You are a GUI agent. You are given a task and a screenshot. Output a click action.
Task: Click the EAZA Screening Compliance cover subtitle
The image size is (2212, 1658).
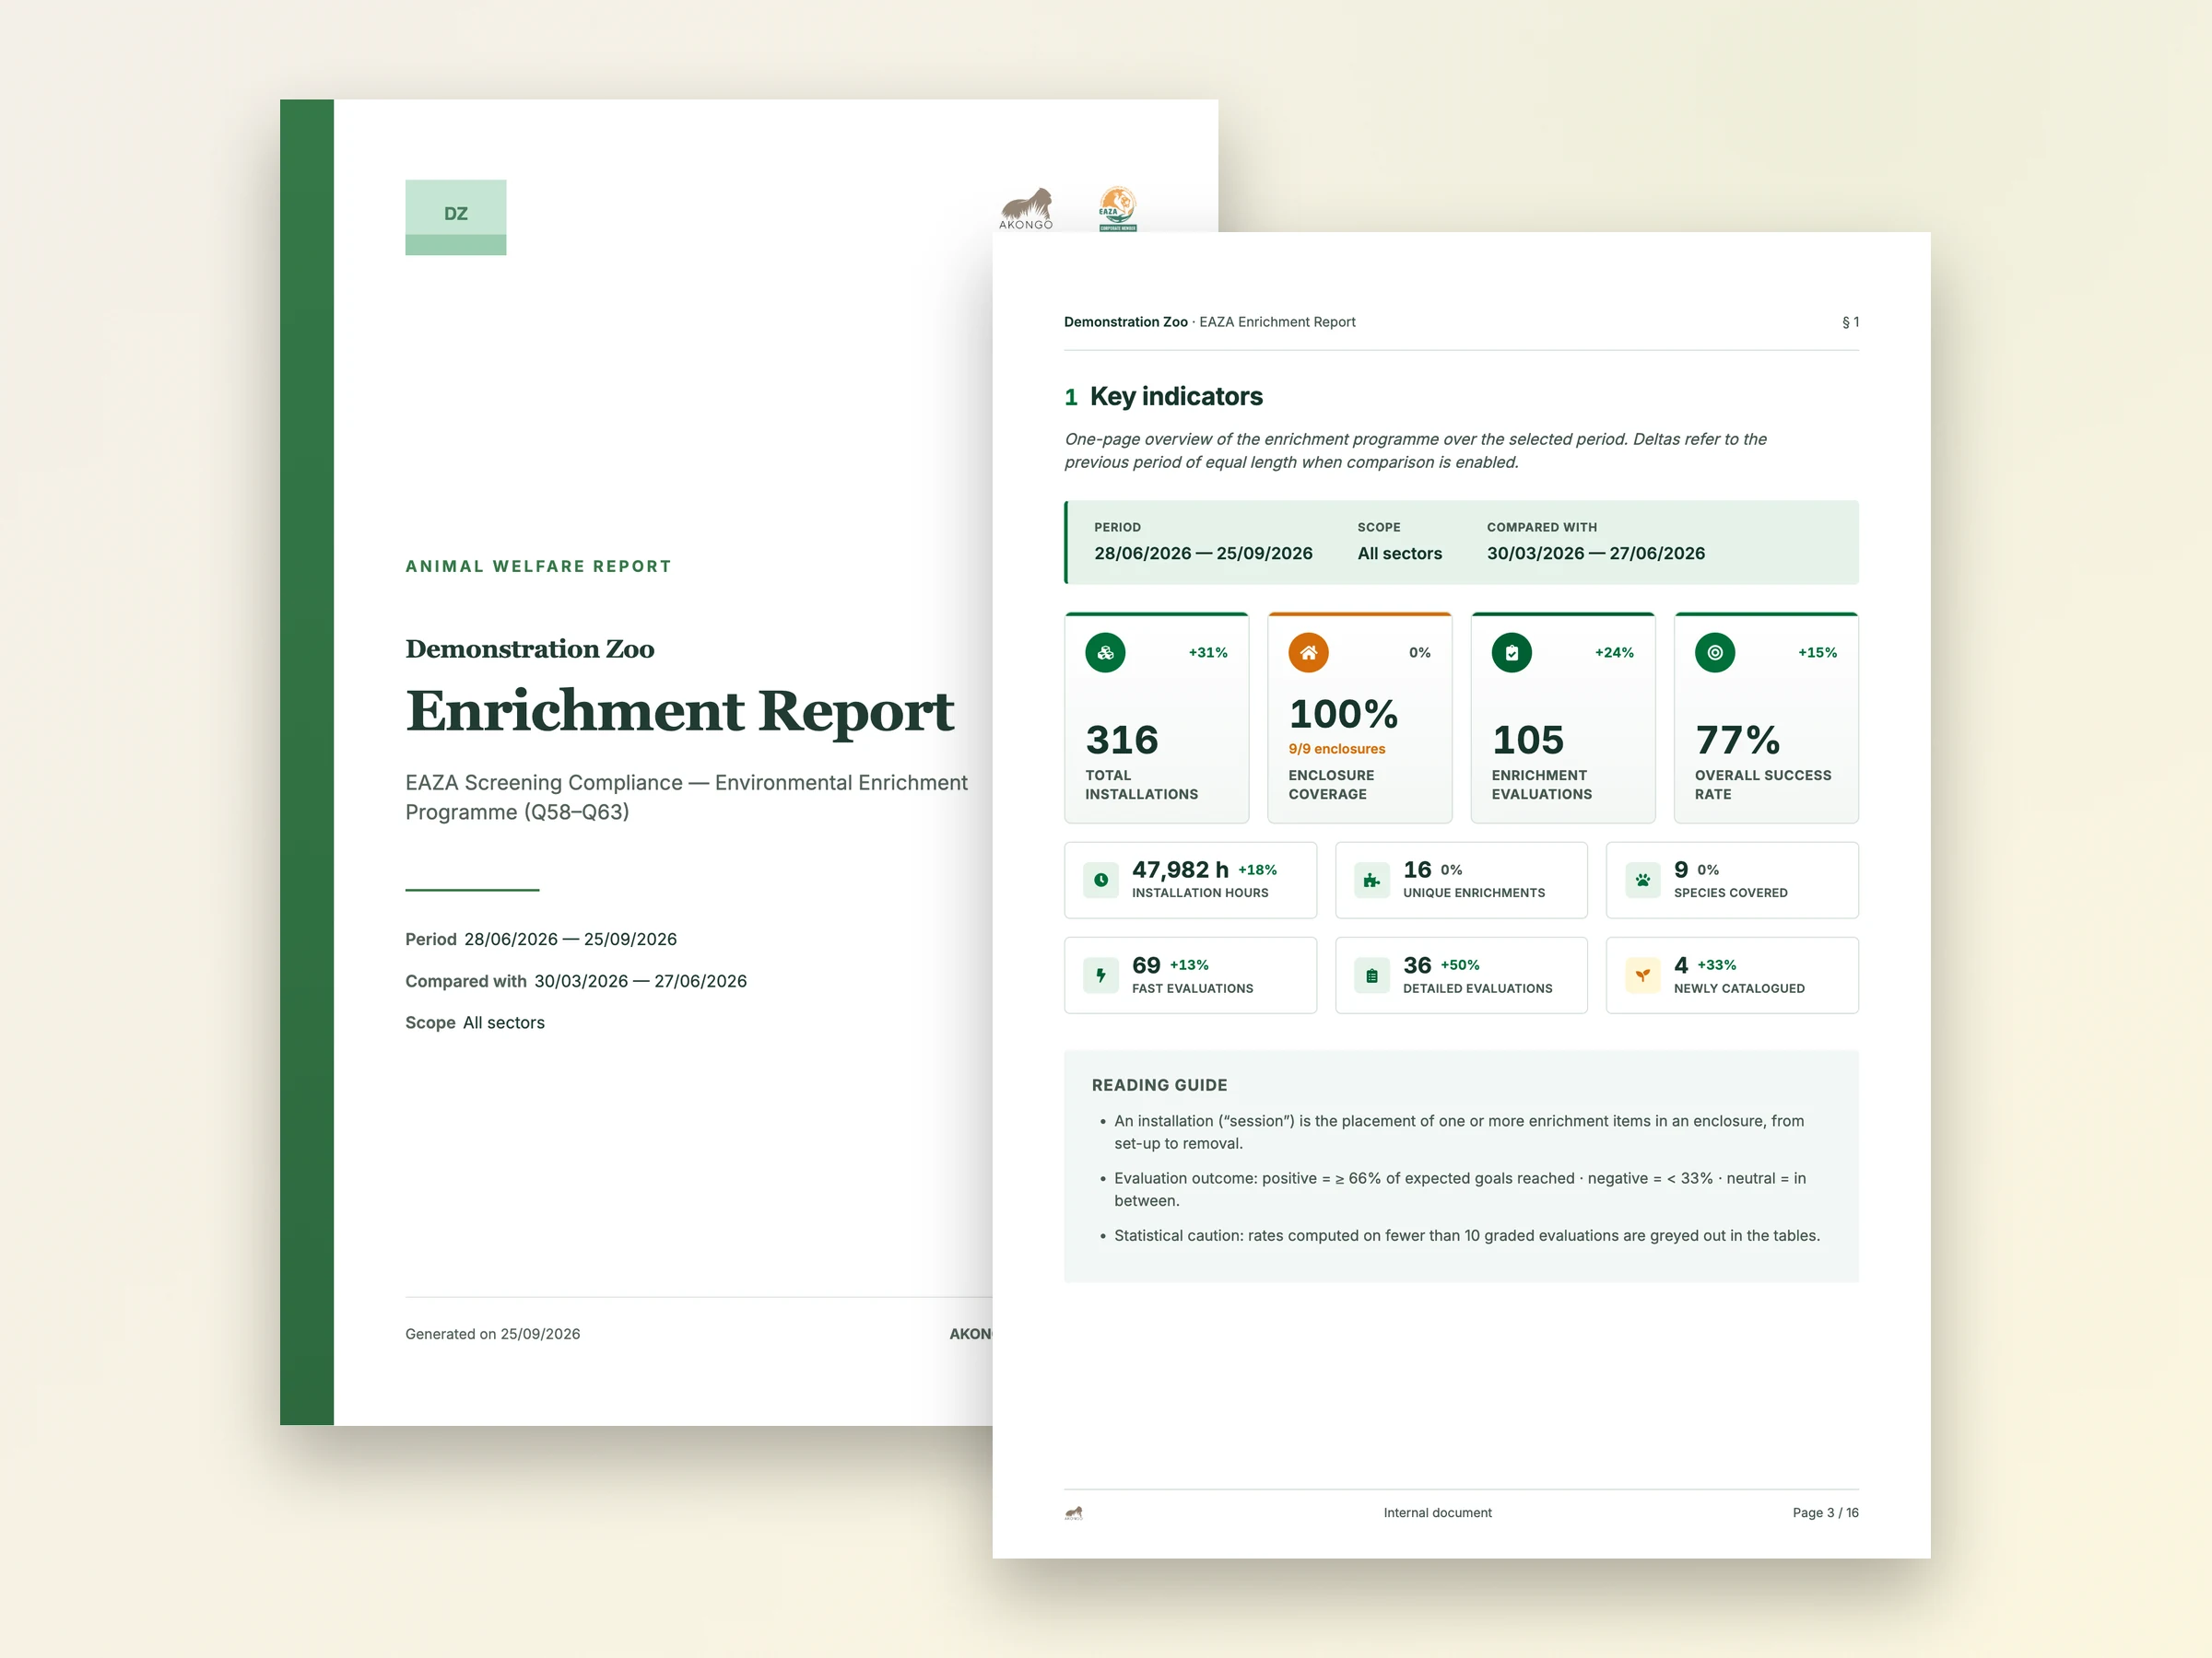click(686, 798)
